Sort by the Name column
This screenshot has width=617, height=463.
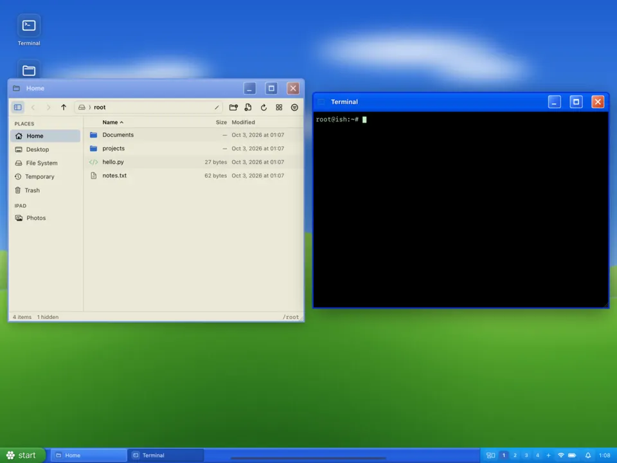[x=112, y=122]
